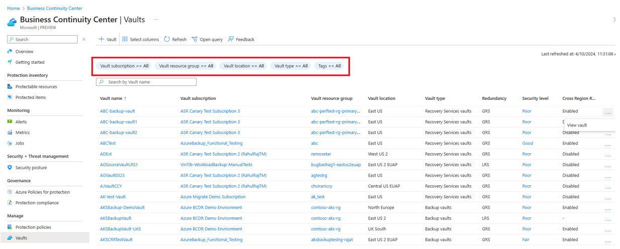Navigate to Security posture menu item
This screenshot has height=249, width=620.
31,168
